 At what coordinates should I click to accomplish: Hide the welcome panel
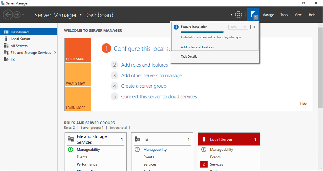pyautogui.click(x=303, y=104)
